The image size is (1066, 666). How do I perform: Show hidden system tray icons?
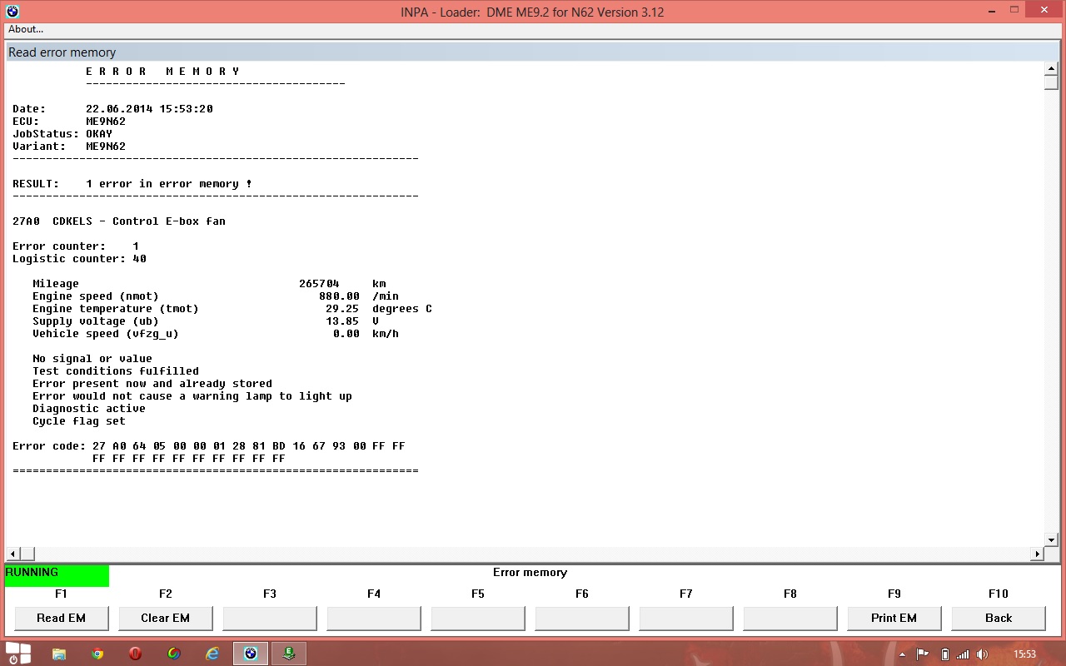904,654
